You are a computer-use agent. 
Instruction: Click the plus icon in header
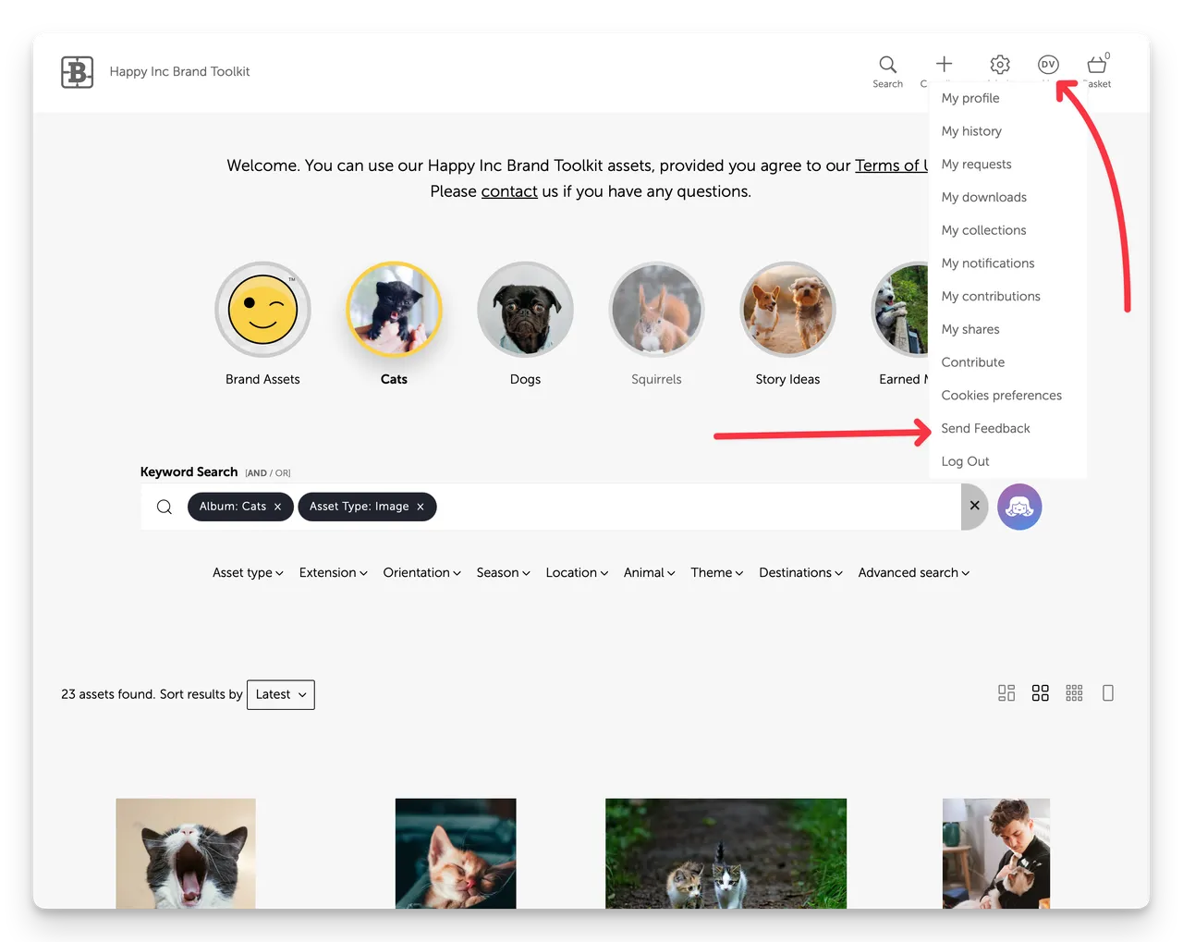(944, 64)
